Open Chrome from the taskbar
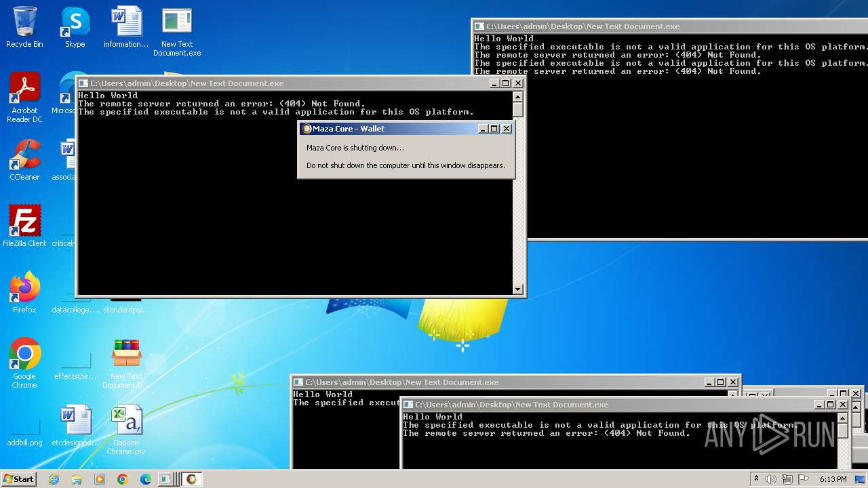The width and height of the screenshot is (868, 488). (122, 479)
